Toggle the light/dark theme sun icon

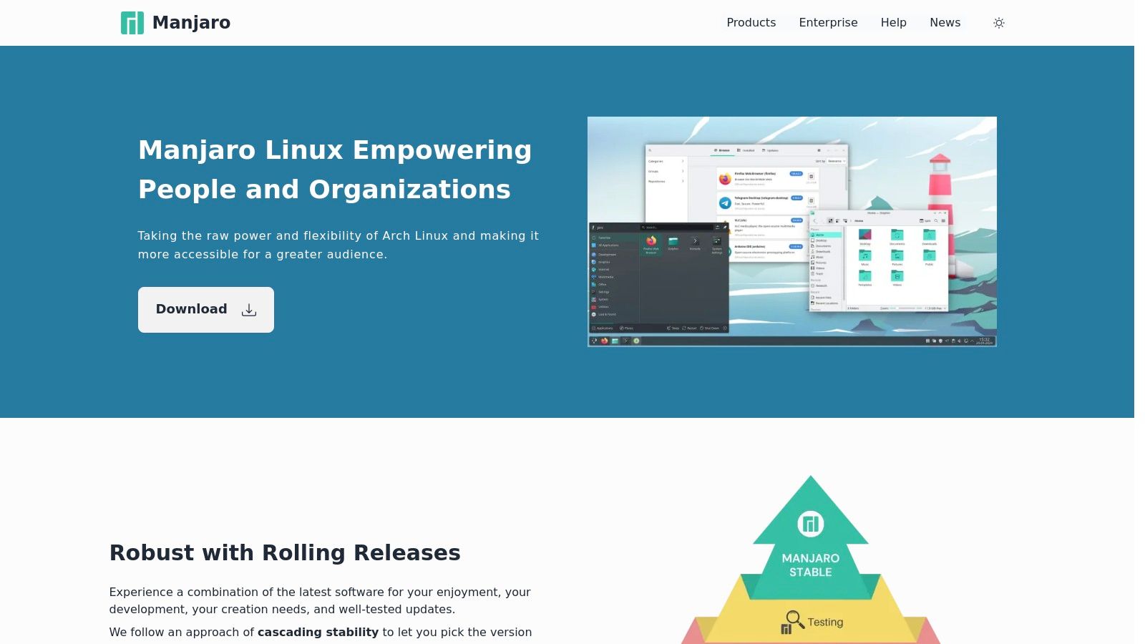999,23
